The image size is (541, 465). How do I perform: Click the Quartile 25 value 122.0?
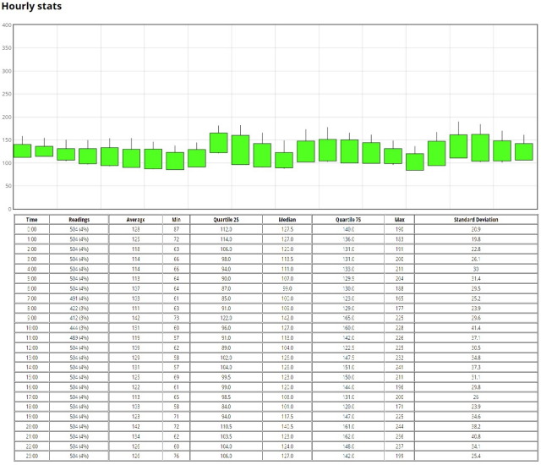coord(226,318)
